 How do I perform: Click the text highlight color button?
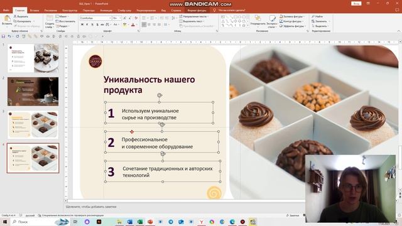[x=124, y=24]
